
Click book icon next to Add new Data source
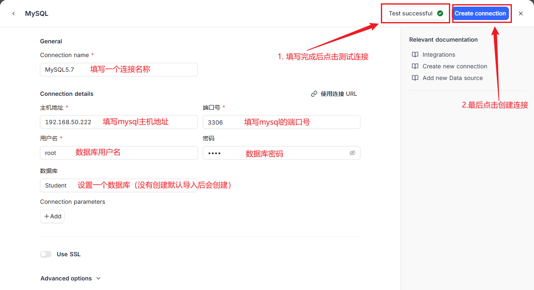click(x=415, y=78)
